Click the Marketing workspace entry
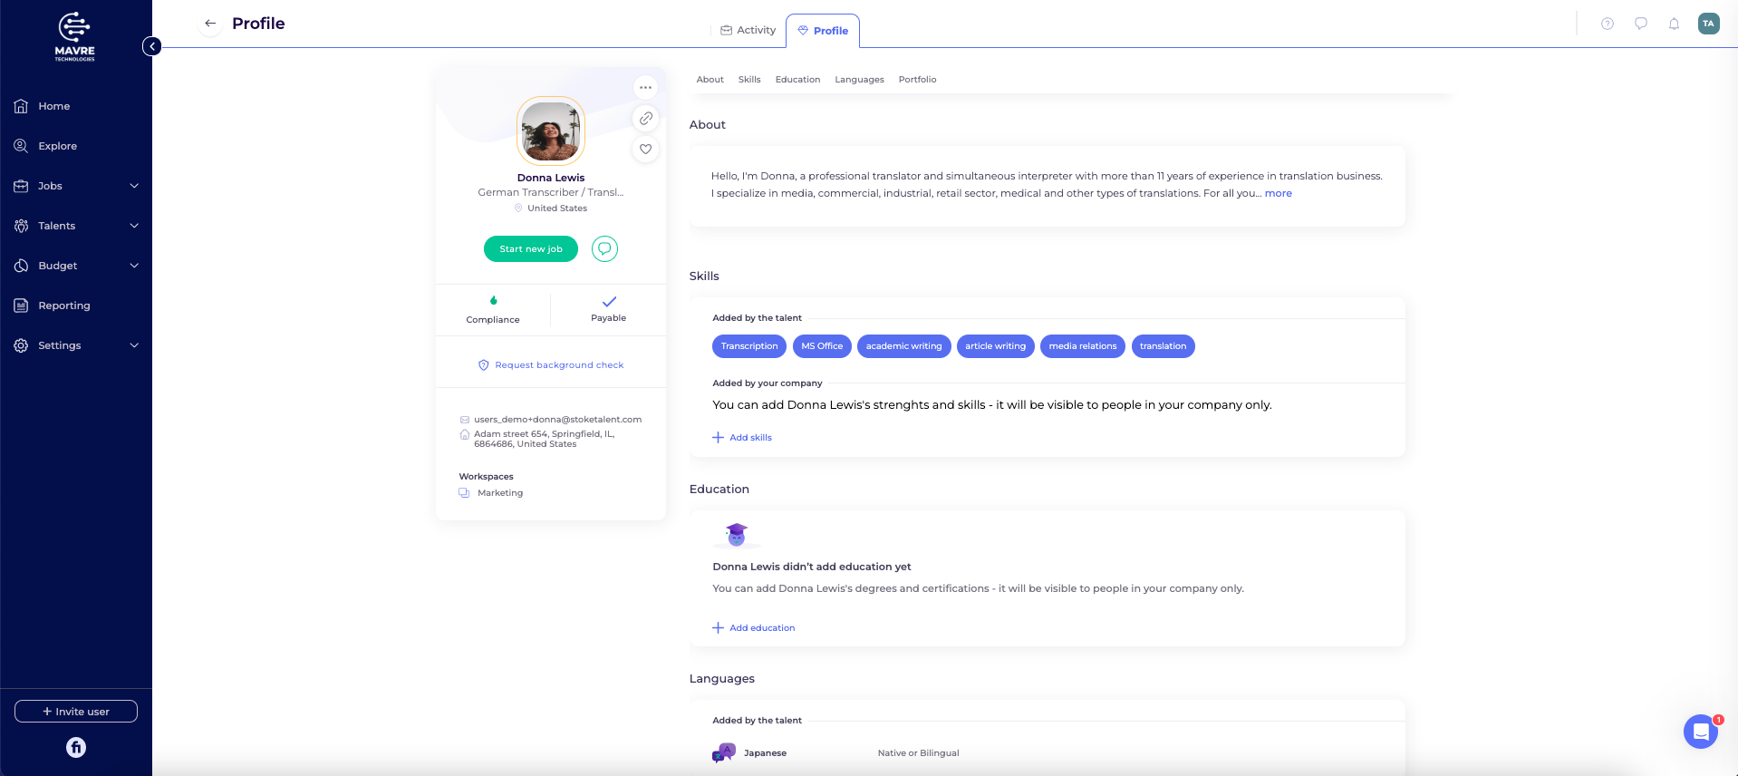 point(491,493)
